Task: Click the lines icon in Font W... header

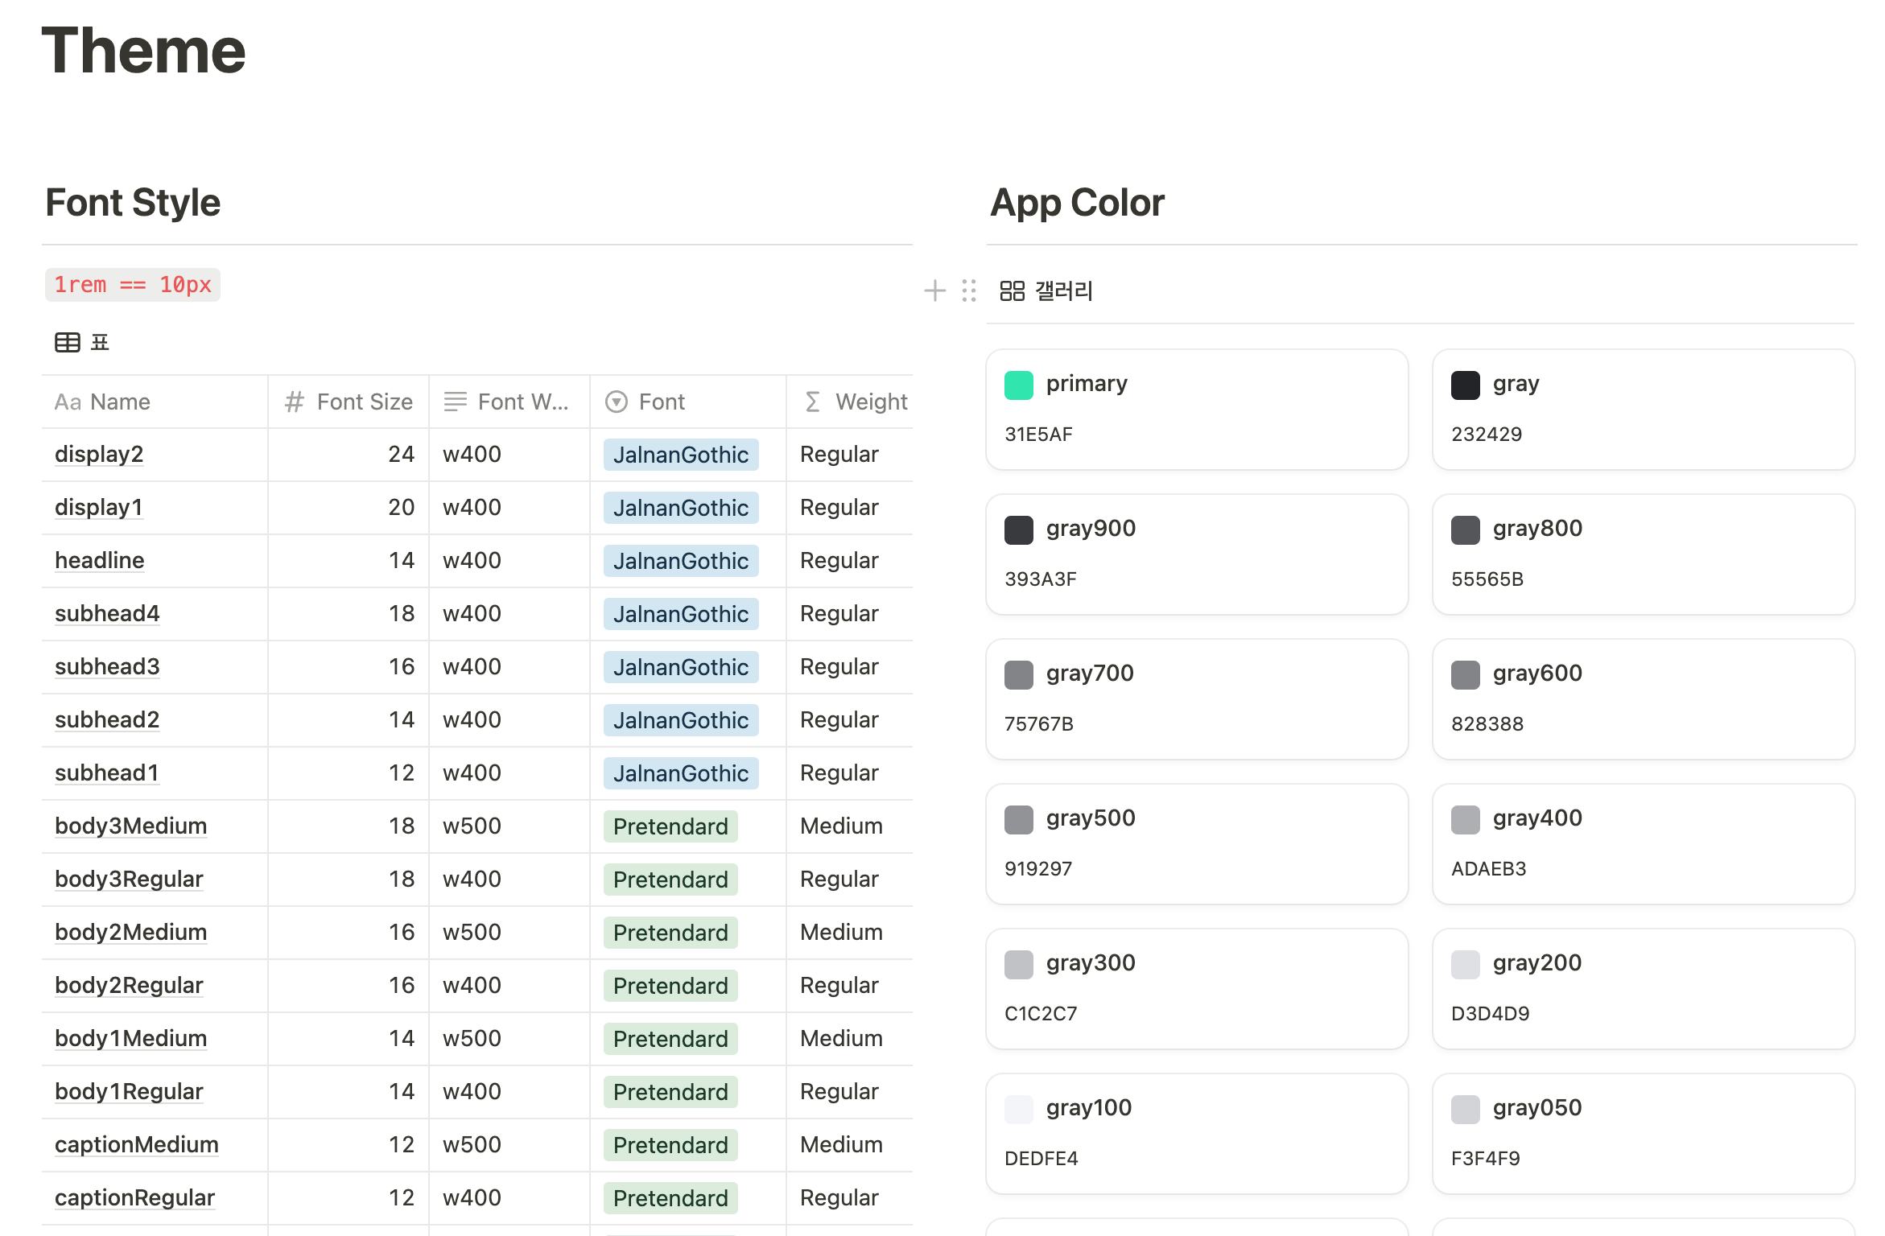Action: point(456,402)
